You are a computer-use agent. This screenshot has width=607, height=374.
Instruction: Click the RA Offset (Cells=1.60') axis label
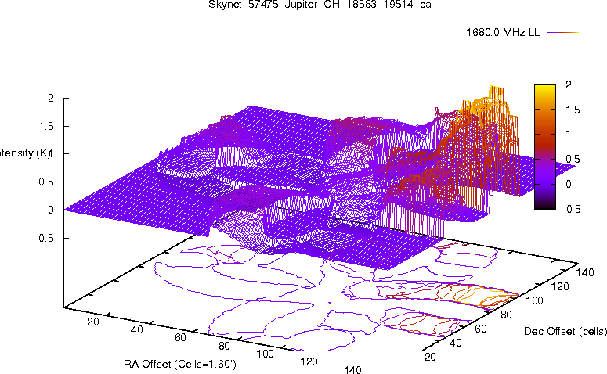[180, 365]
